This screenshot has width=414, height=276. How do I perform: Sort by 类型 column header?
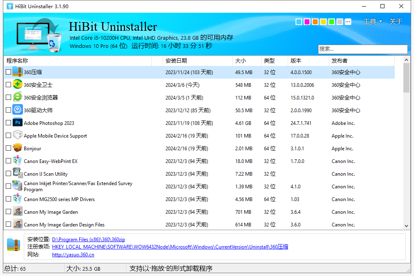tap(274, 61)
